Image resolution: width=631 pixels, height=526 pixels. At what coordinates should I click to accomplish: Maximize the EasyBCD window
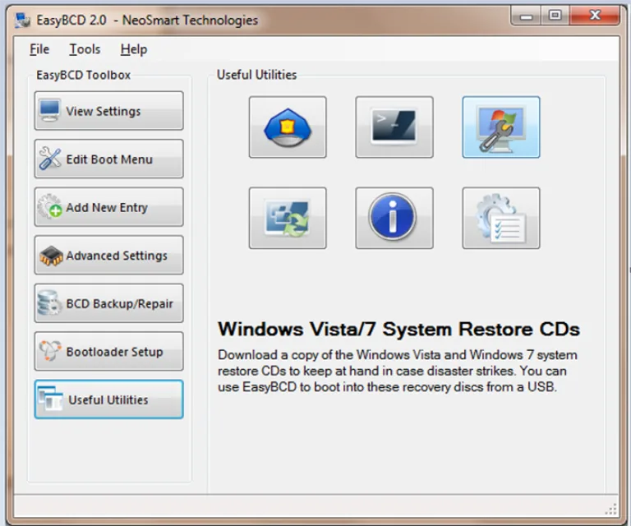tap(555, 16)
